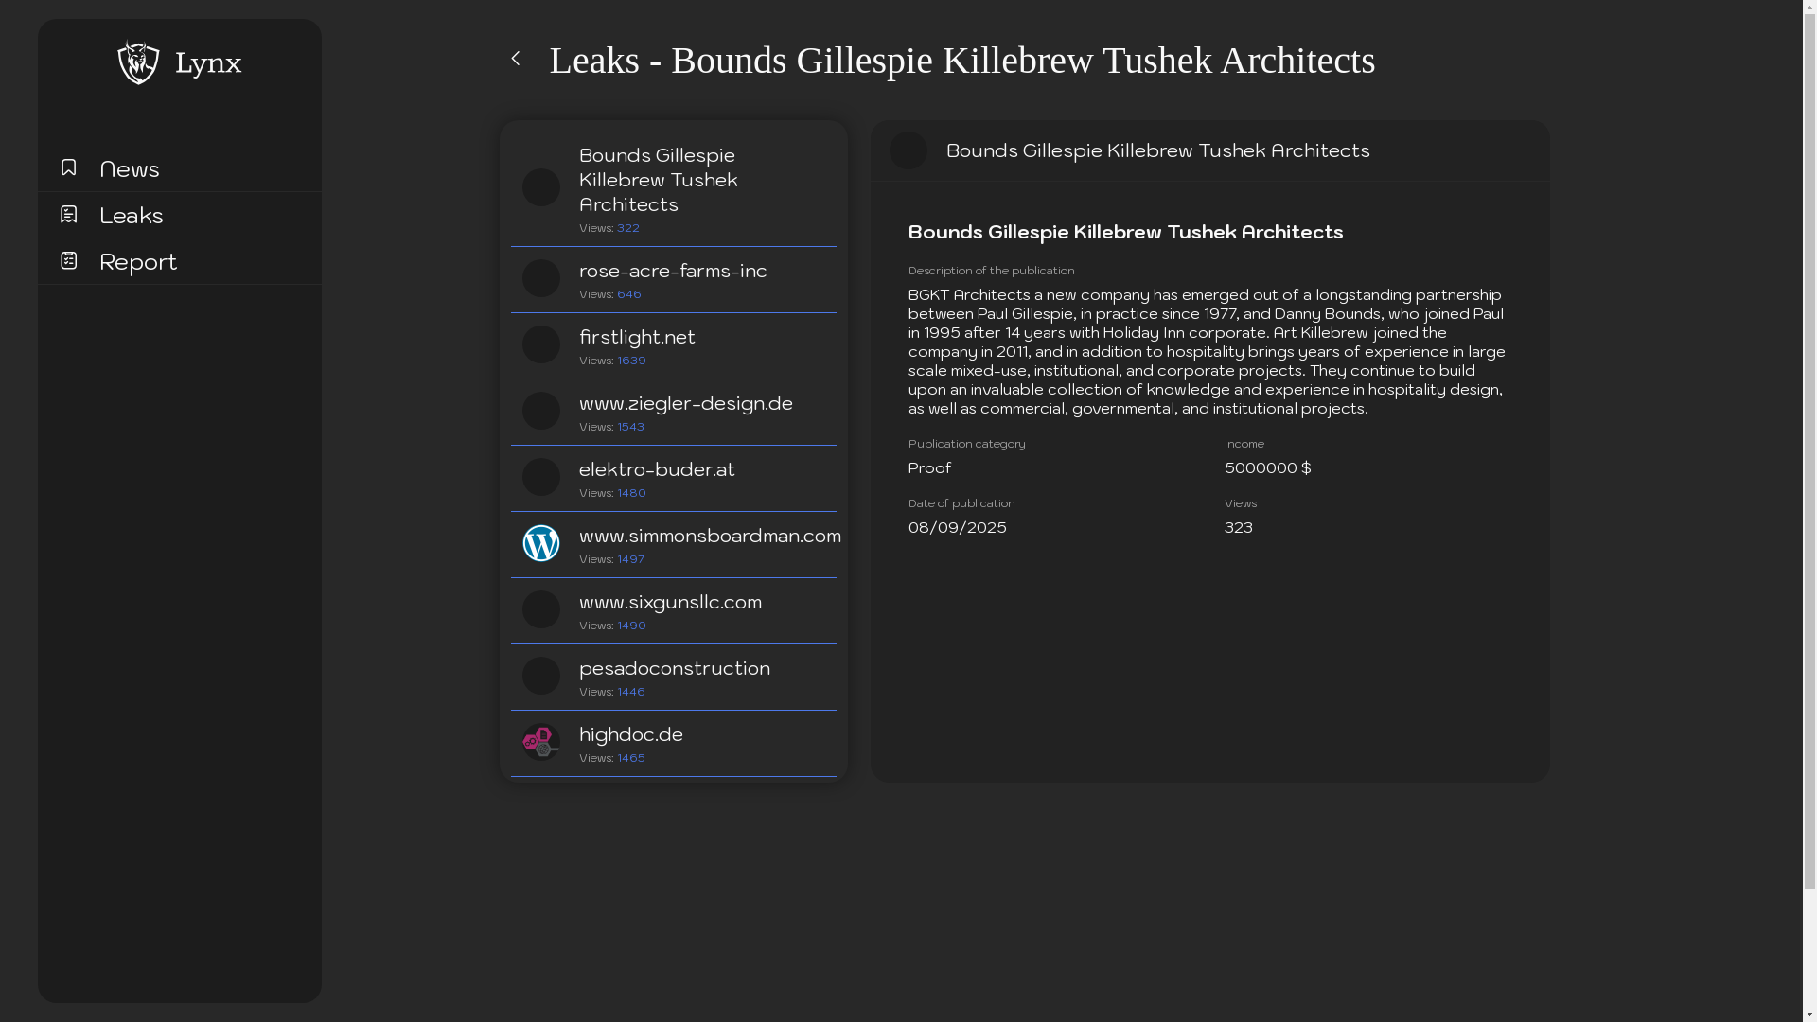Screen dimensions: 1817x1022
Task: Click the WordPress icon beside www.simmonsboardman.com
Action: (541, 543)
